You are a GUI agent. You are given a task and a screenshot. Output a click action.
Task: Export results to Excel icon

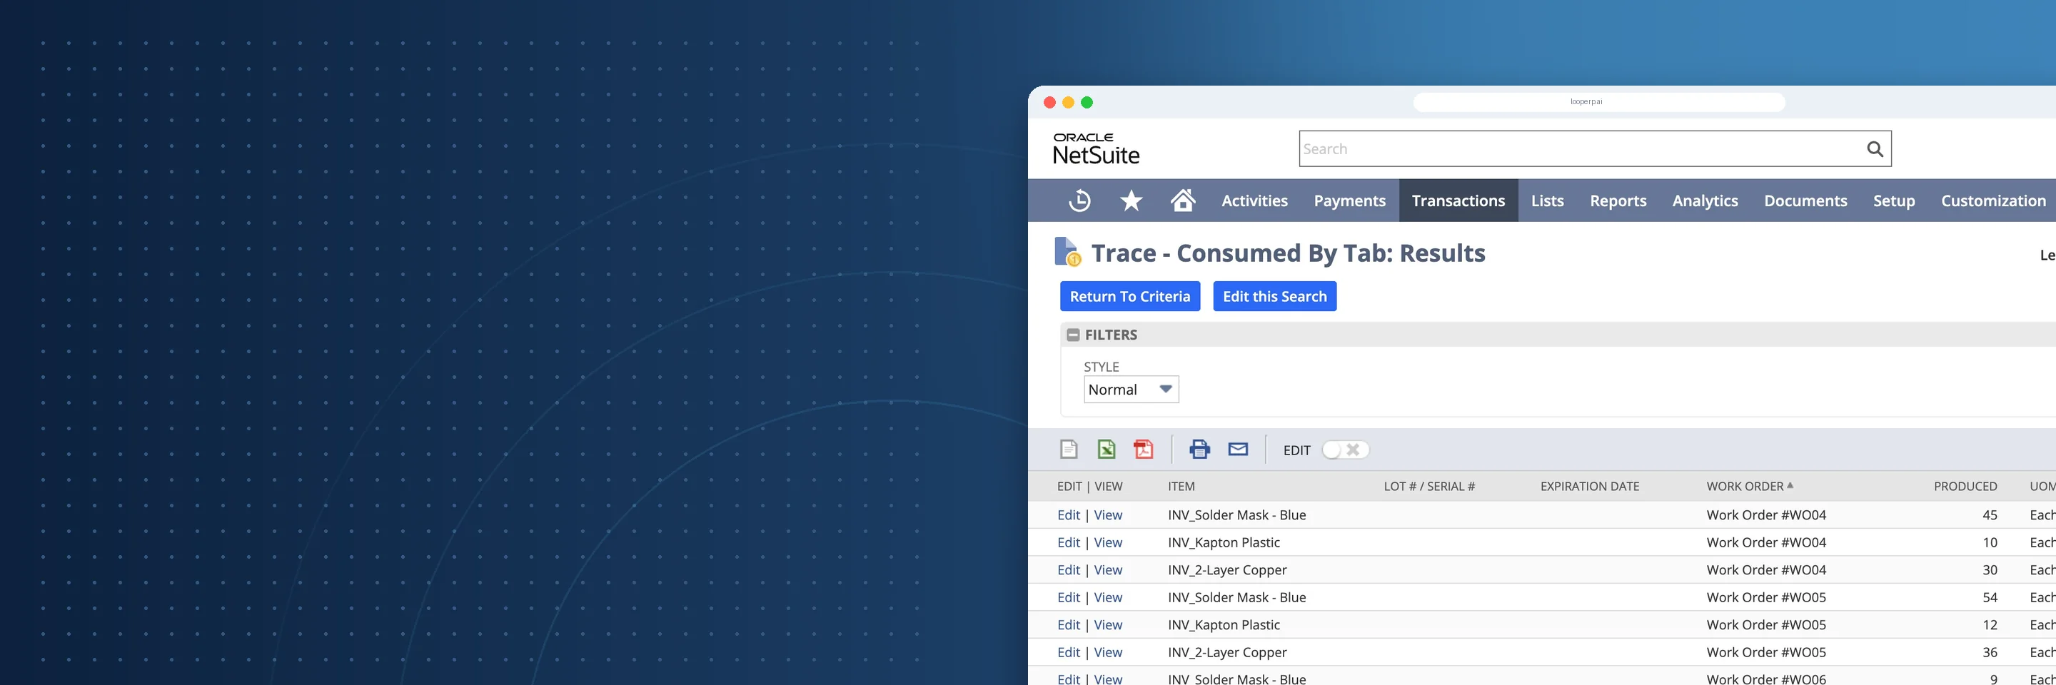pos(1107,450)
